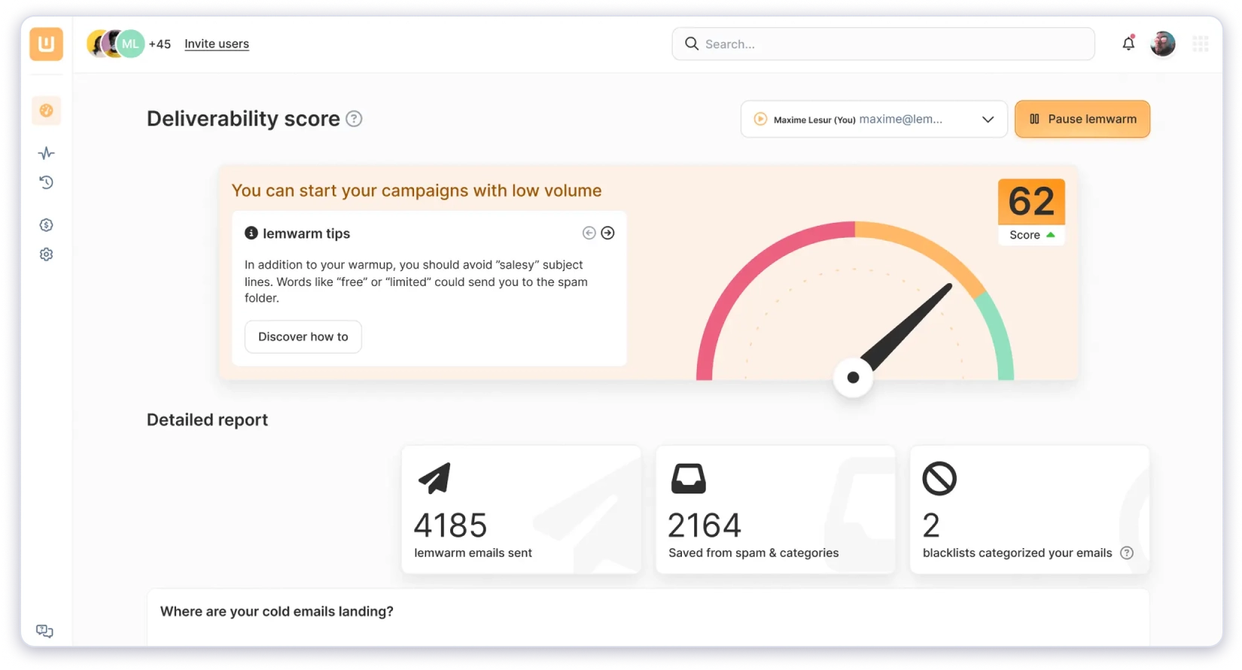Click the paper plane emails sent icon
The height and width of the screenshot is (670, 1242).
[434, 478]
